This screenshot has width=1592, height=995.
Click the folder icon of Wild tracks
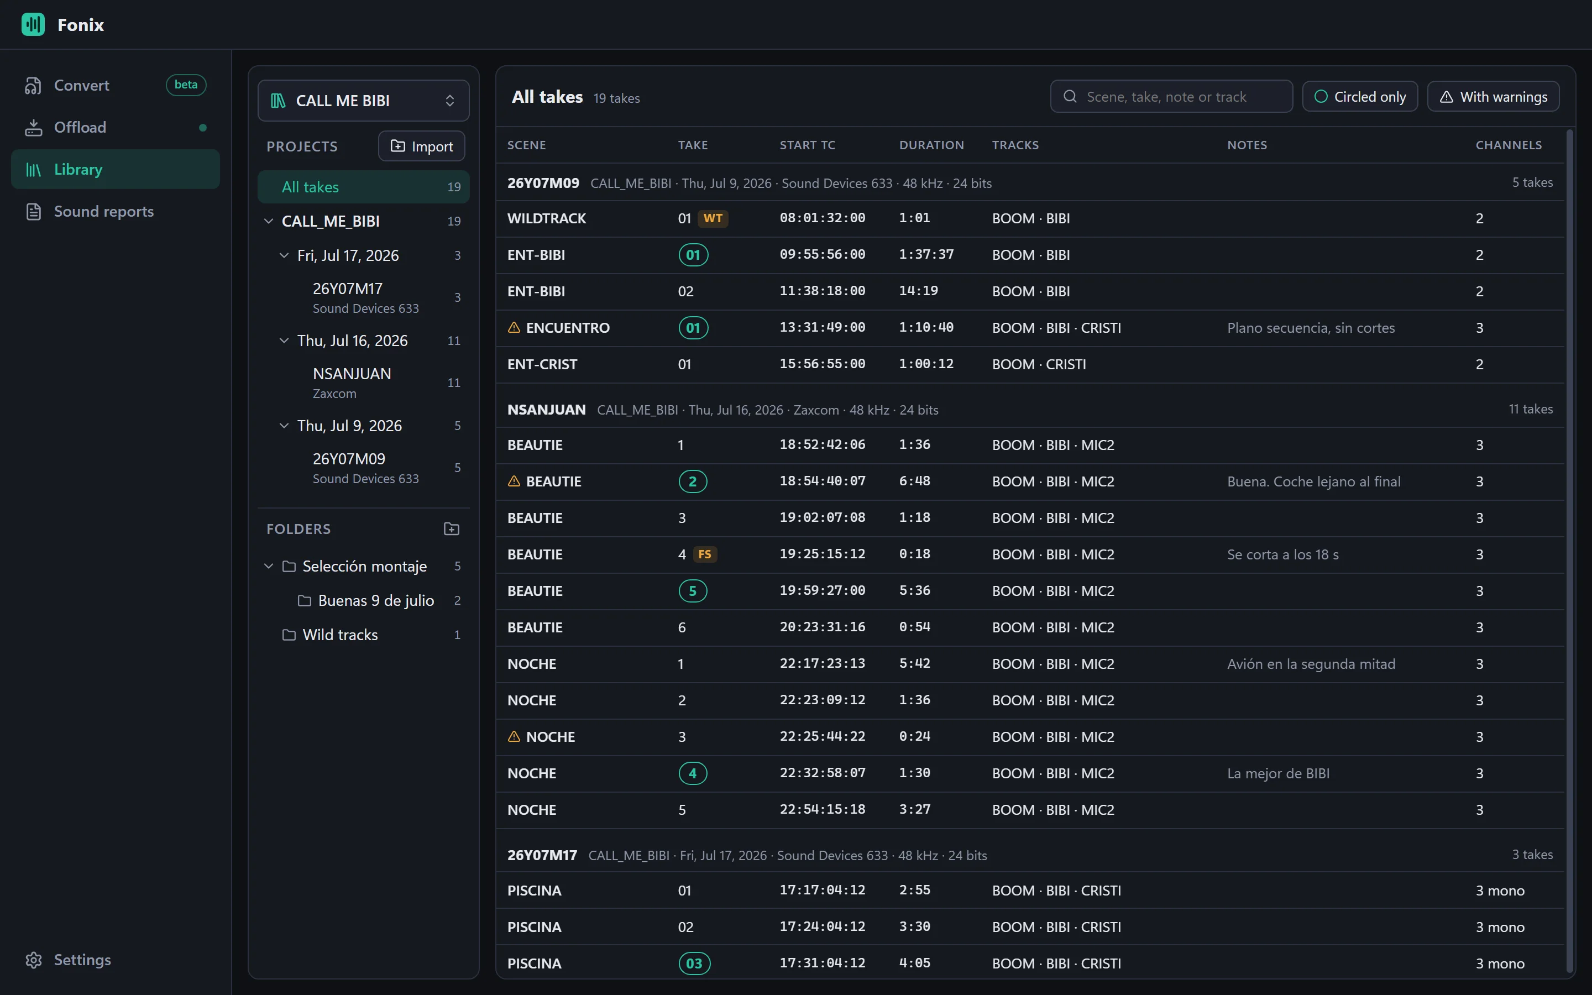289,635
